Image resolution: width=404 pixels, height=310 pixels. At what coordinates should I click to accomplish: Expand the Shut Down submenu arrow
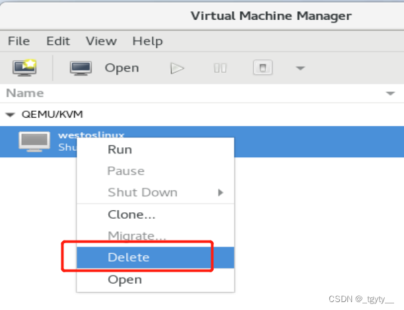[220, 192]
